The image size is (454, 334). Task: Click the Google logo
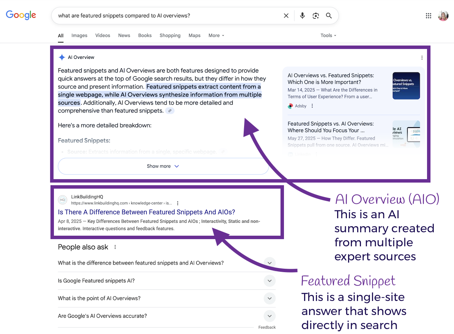coord(21,15)
